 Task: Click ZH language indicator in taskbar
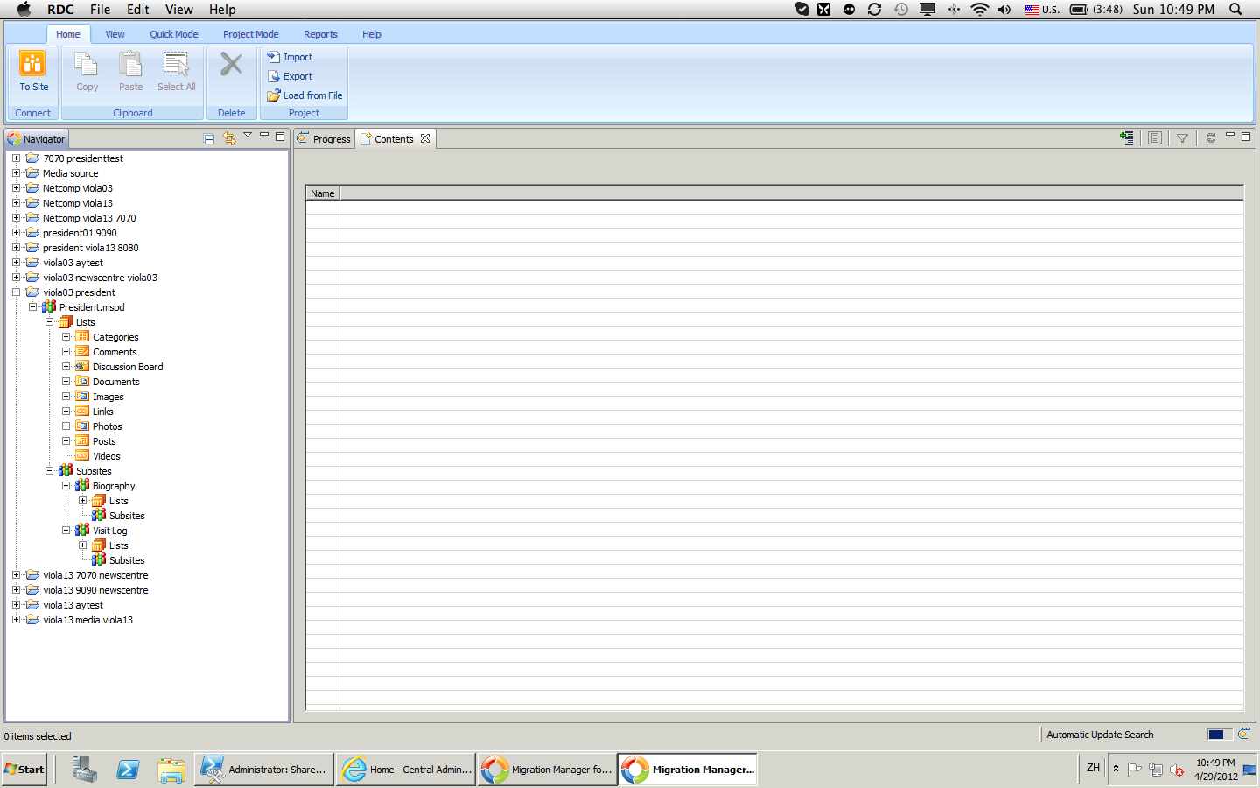coord(1093,768)
